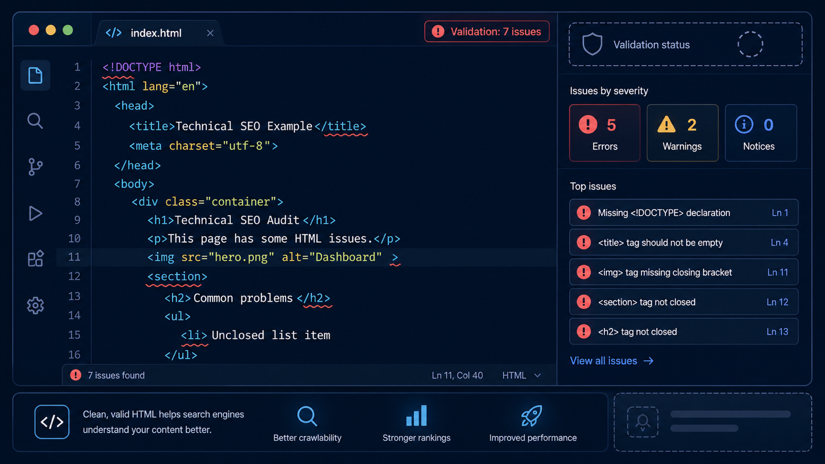This screenshot has width=825, height=464.
Task: Jump to Ln 13 from issue list
Action: [777, 332]
